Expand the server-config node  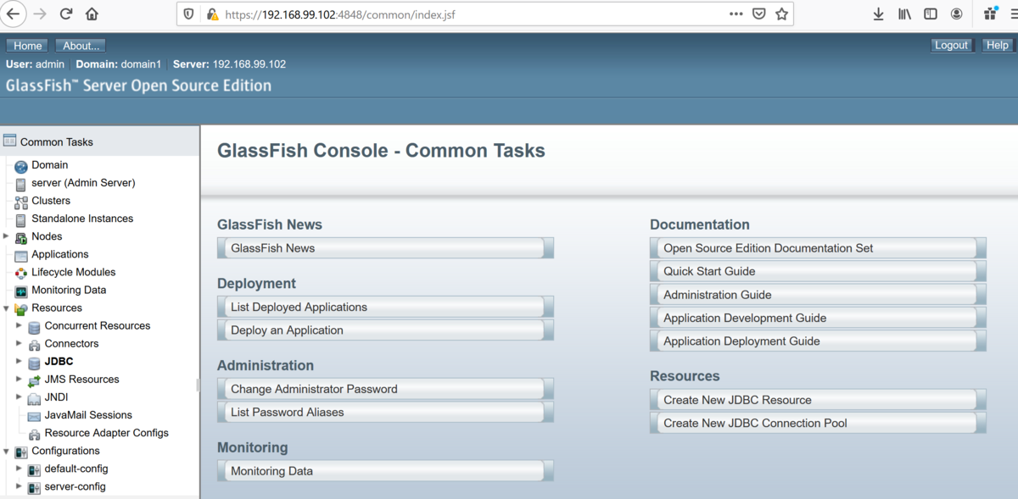(x=19, y=486)
